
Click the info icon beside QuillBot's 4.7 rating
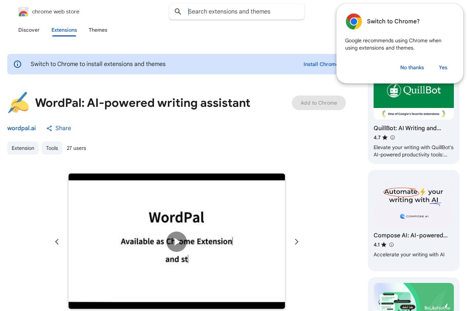[393, 137]
